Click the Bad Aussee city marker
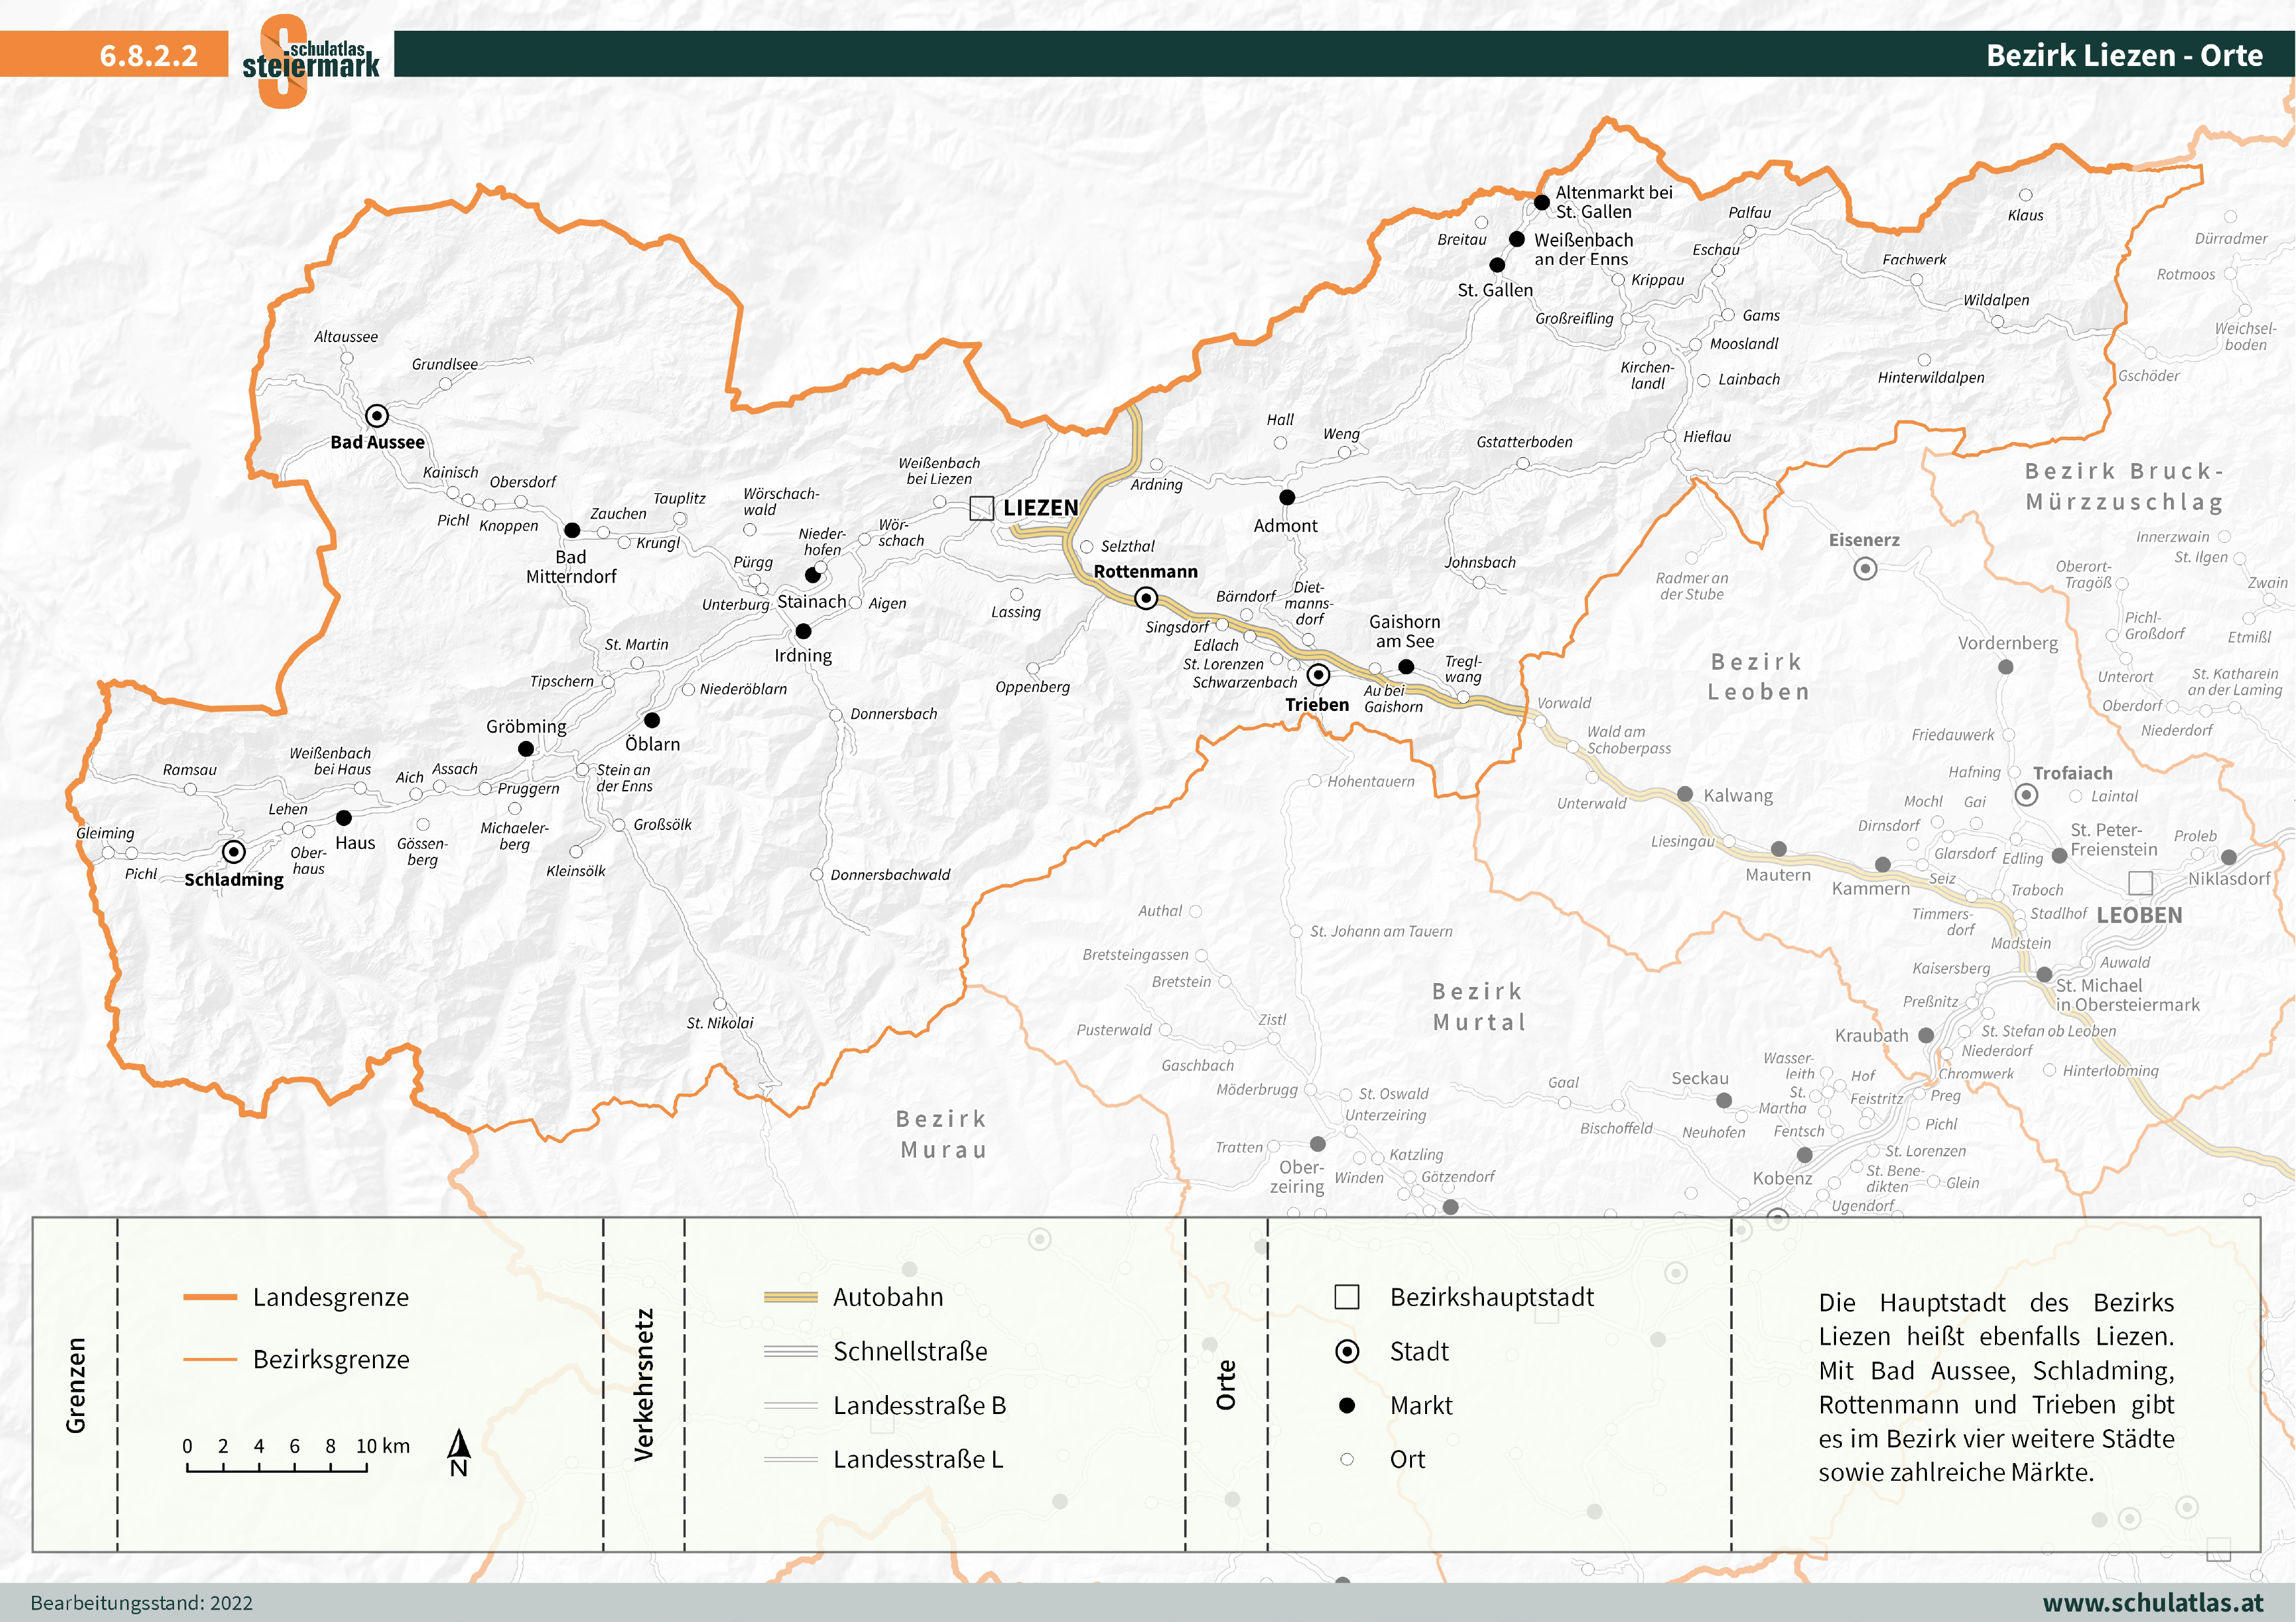This screenshot has height=1622, width=2296. coord(376,416)
